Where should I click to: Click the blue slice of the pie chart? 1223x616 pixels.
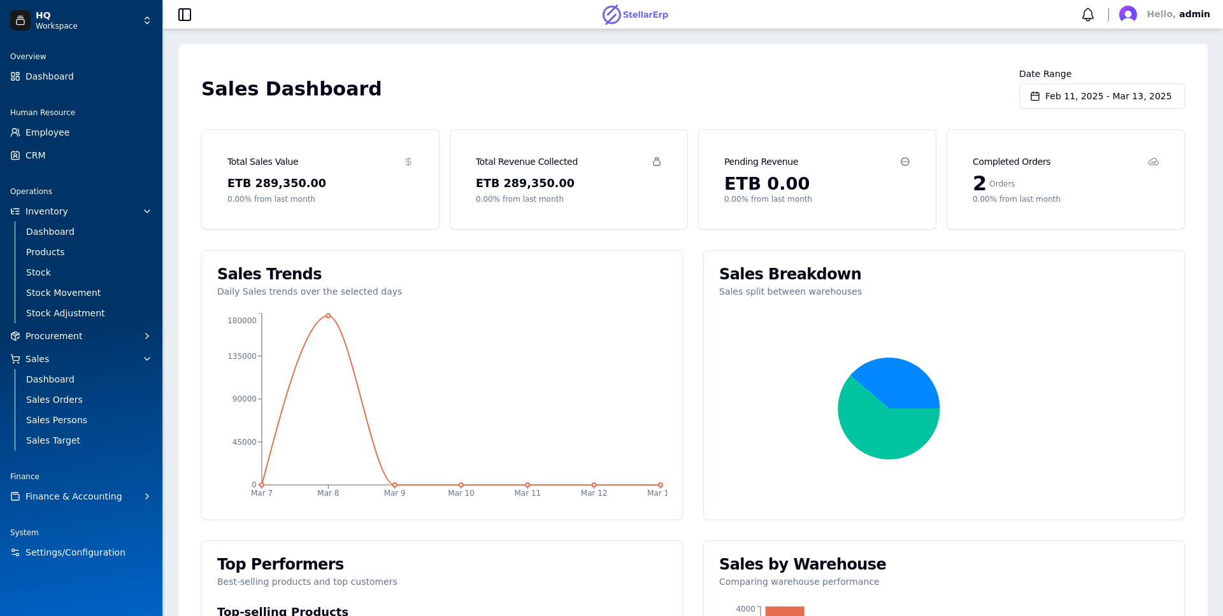pos(899,382)
